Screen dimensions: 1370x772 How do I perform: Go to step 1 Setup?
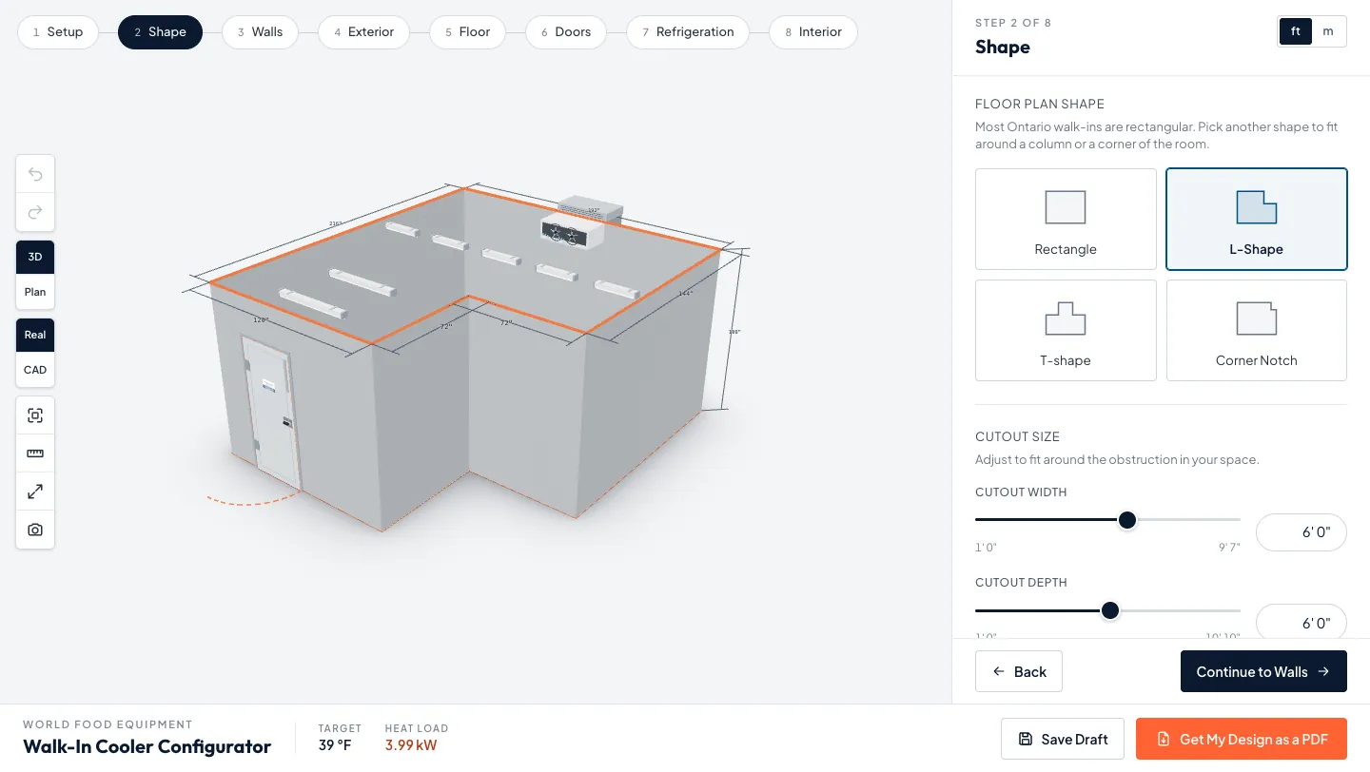(58, 32)
